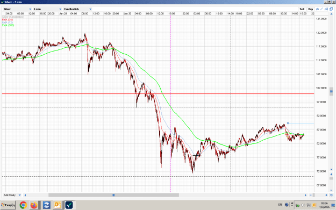Open the 5 min timeframe dropdown
The width and height of the screenshot is (336, 210).
[x=47, y=9]
